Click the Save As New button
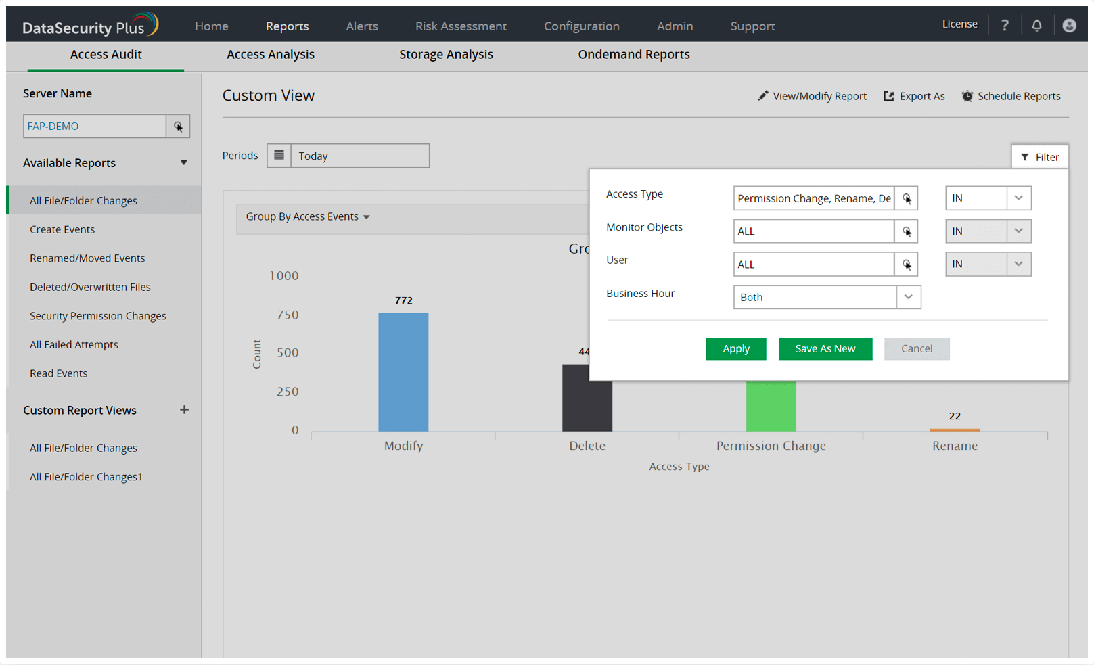 coord(825,348)
